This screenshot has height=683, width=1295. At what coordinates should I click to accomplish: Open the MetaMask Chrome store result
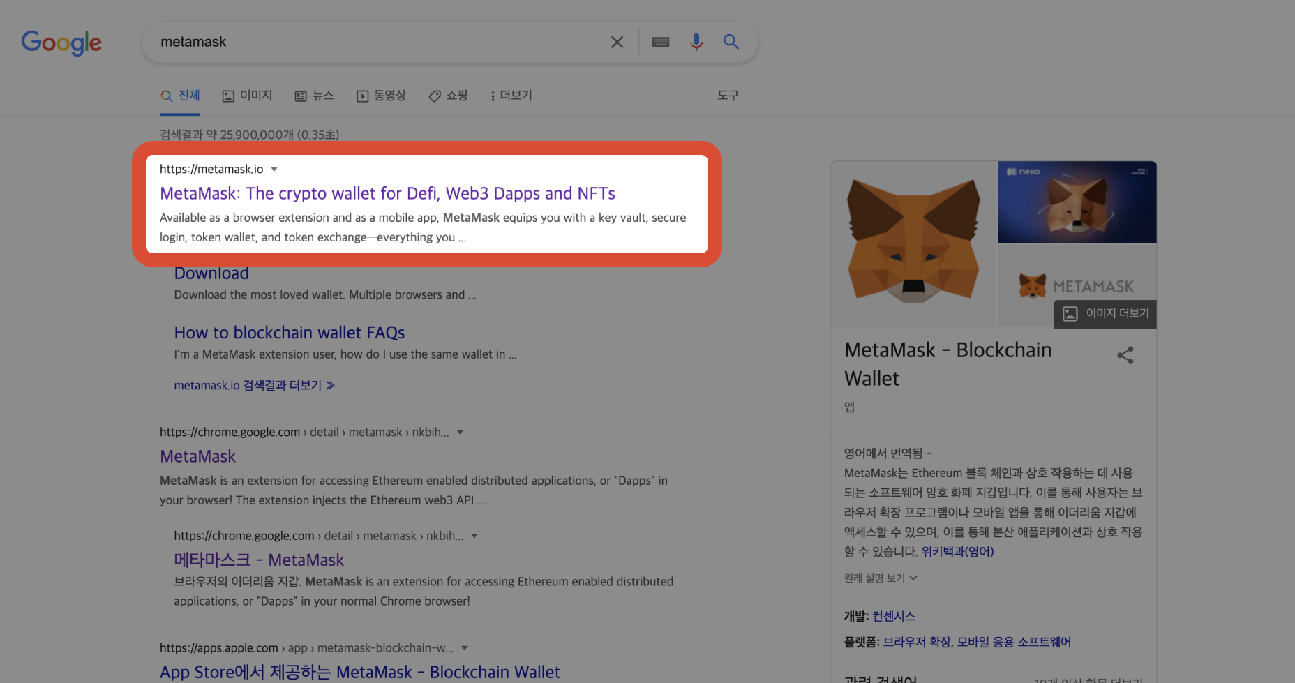tap(197, 456)
